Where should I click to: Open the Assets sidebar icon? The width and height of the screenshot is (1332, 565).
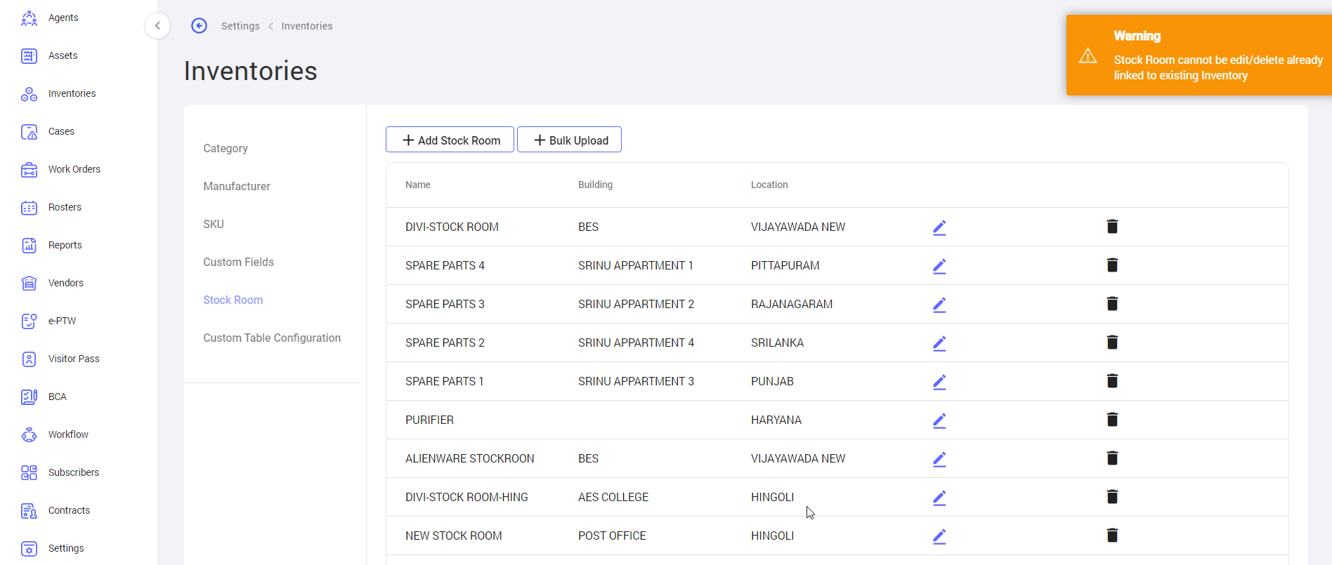[x=29, y=56]
